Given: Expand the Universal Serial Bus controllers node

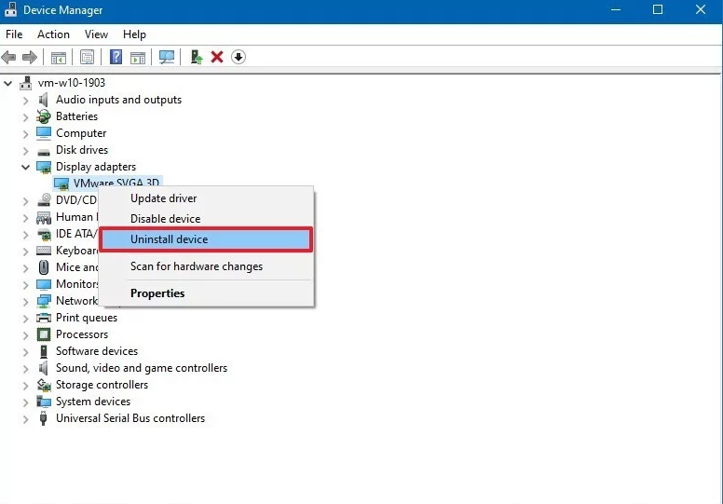Looking at the screenshot, I should 25,418.
